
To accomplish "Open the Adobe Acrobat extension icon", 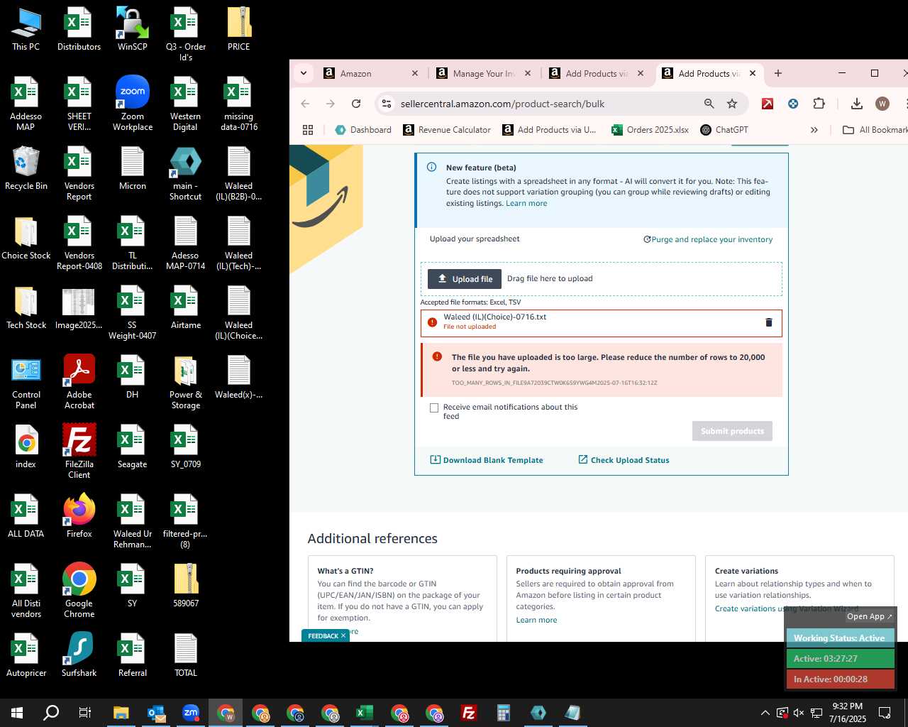I will [x=768, y=104].
